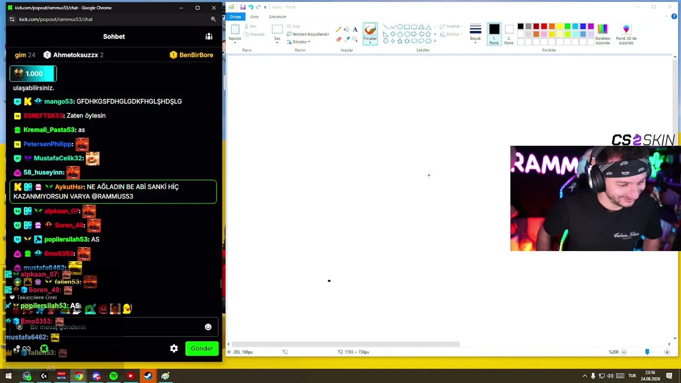Click zoom in plus button in Paint
The width and height of the screenshot is (681, 383).
coord(667,352)
